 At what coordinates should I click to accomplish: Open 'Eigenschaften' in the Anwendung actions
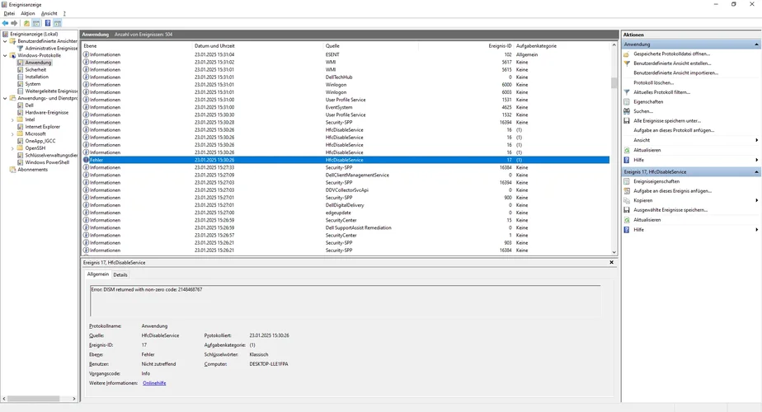point(648,101)
